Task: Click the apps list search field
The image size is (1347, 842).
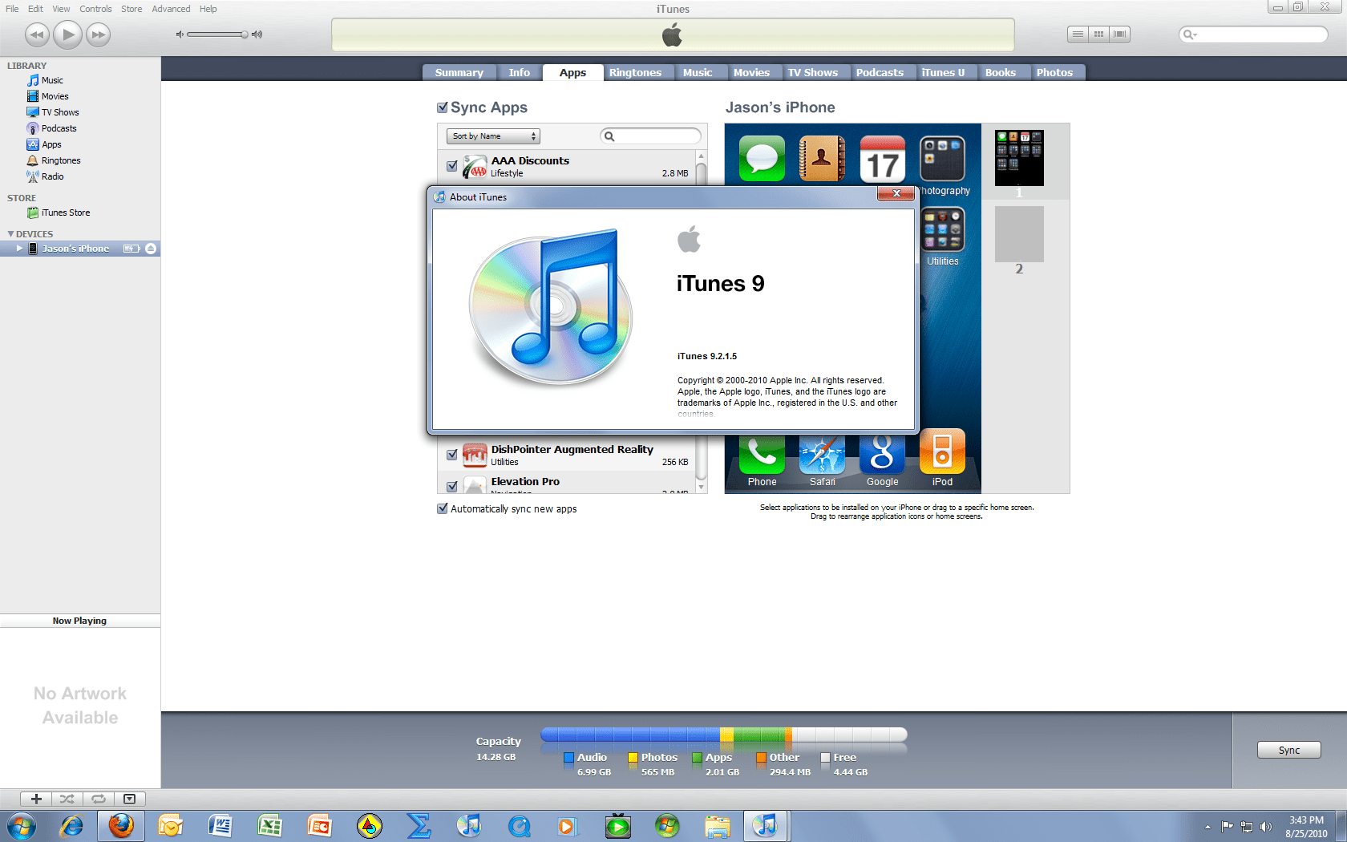Action: pyautogui.click(x=650, y=136)
